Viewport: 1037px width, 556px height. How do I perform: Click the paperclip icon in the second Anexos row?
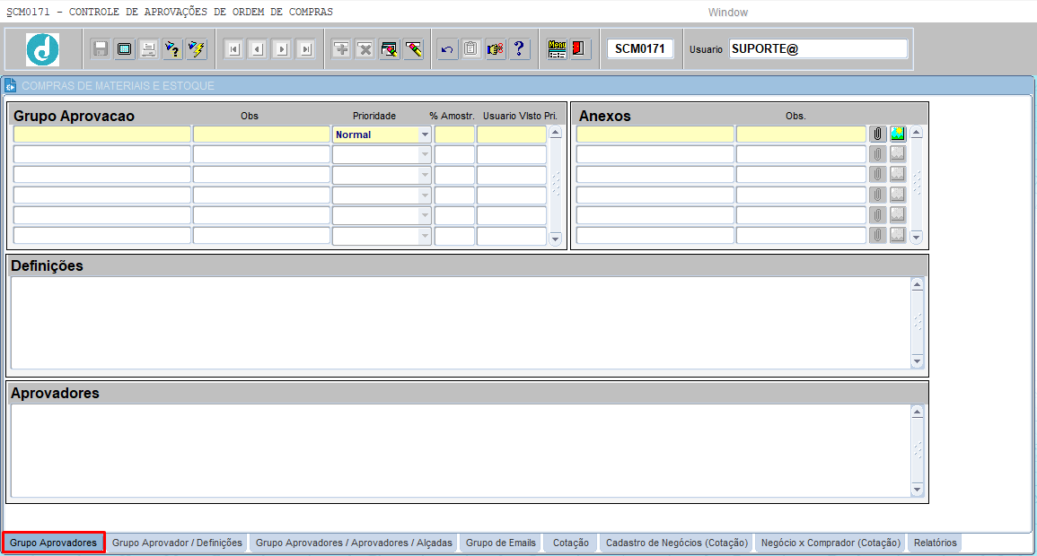click(x=877, y=154)
